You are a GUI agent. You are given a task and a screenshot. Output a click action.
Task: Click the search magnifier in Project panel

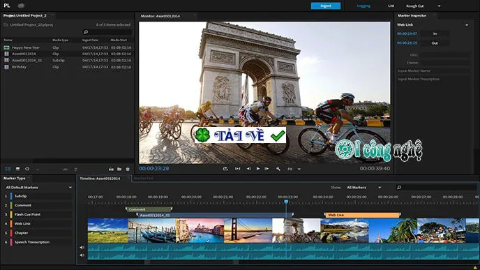point(86,32)
